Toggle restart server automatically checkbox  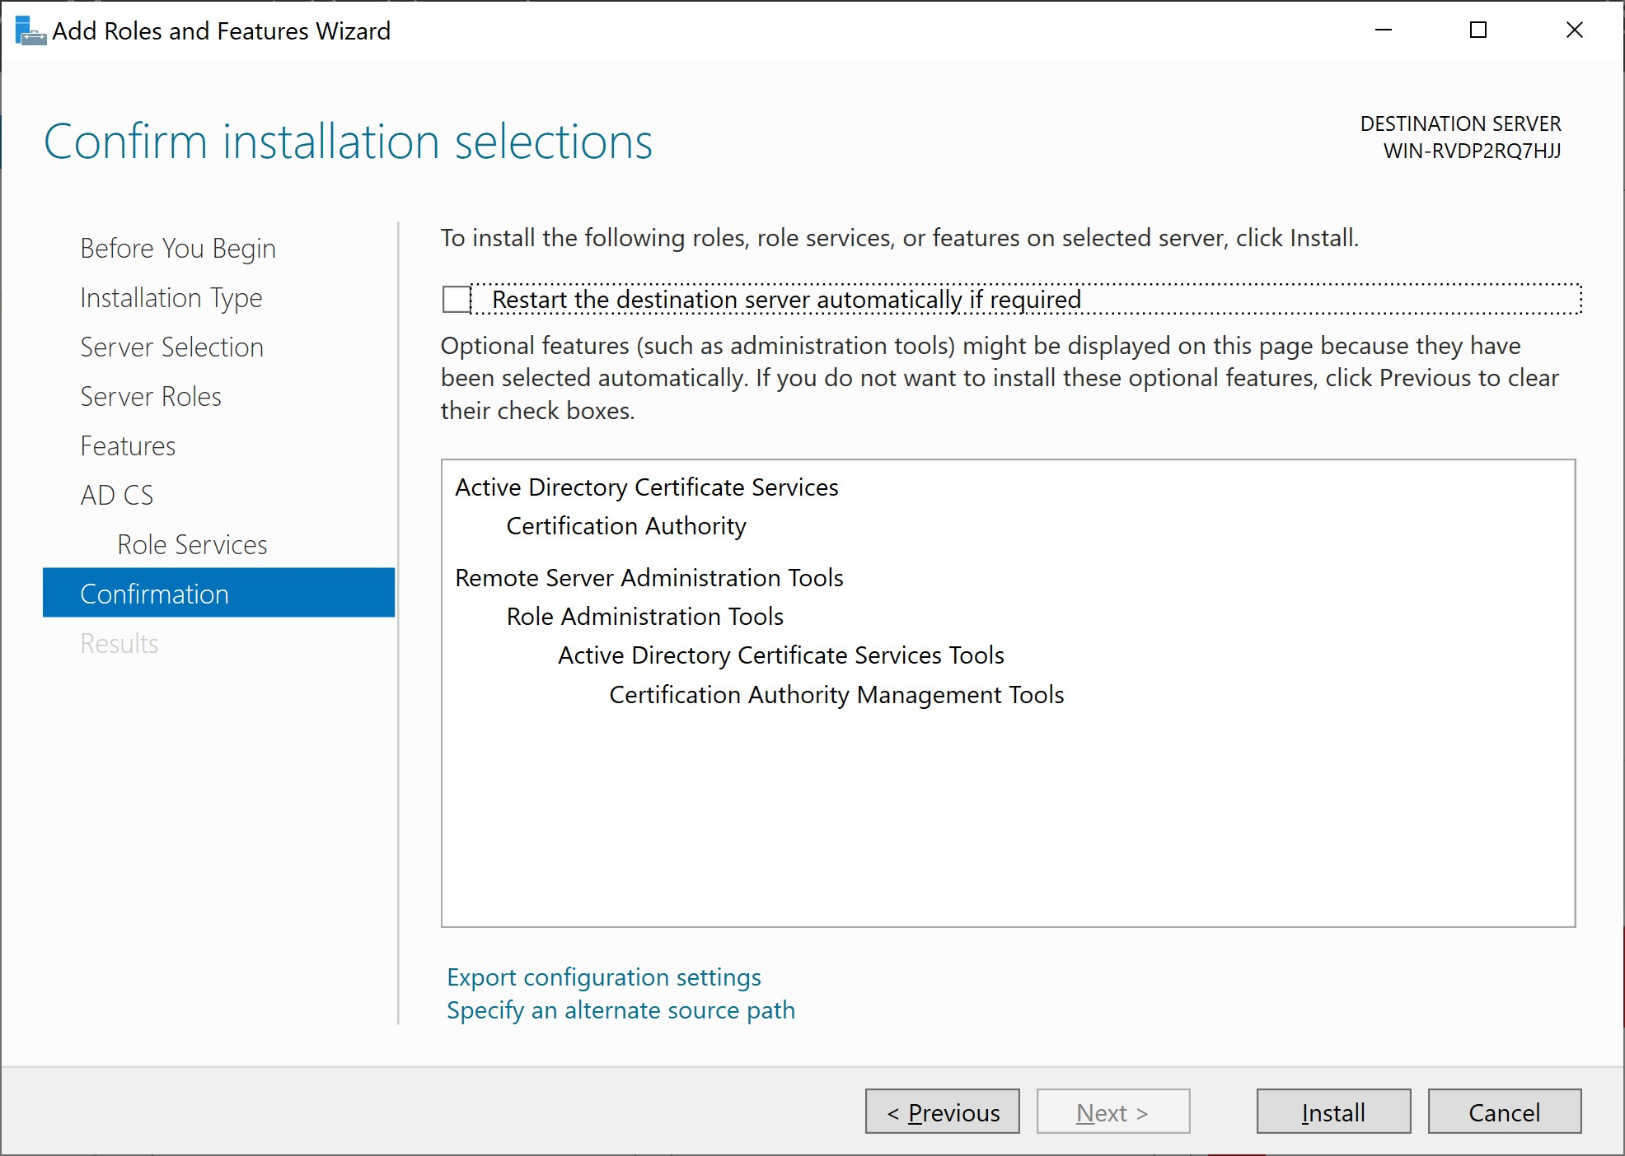click(458, 301)
